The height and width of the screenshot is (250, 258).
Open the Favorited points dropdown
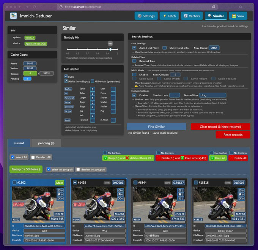pyautogui.click(x=93, y=120)
